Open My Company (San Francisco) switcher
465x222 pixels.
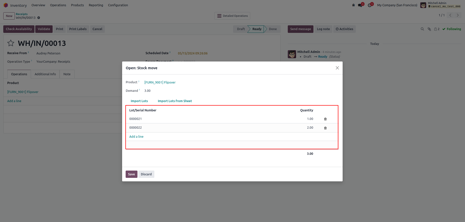pos(397,5)
